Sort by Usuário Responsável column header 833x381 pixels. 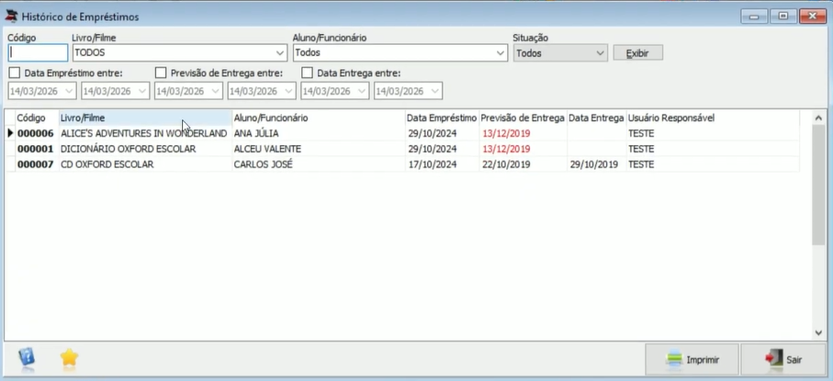pyautogui.click(x=713, y=118)
